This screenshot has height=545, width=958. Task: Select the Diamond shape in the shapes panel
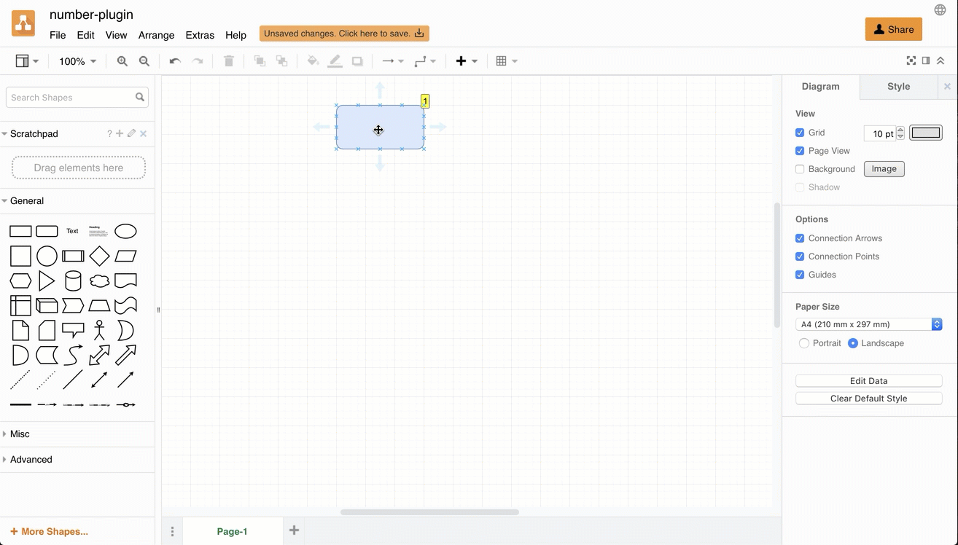pos(99,256)
